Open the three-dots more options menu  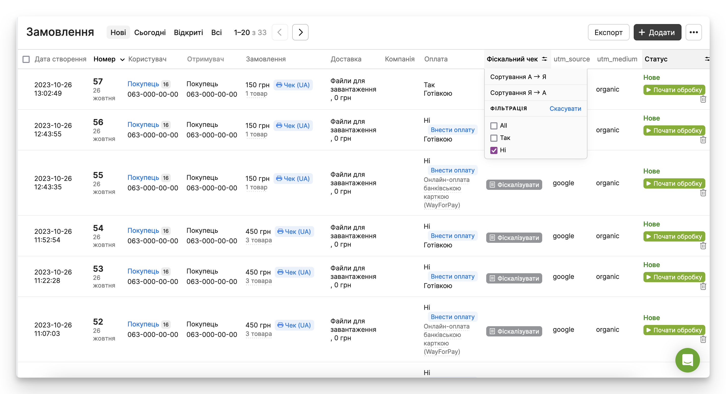click(694, 32)
